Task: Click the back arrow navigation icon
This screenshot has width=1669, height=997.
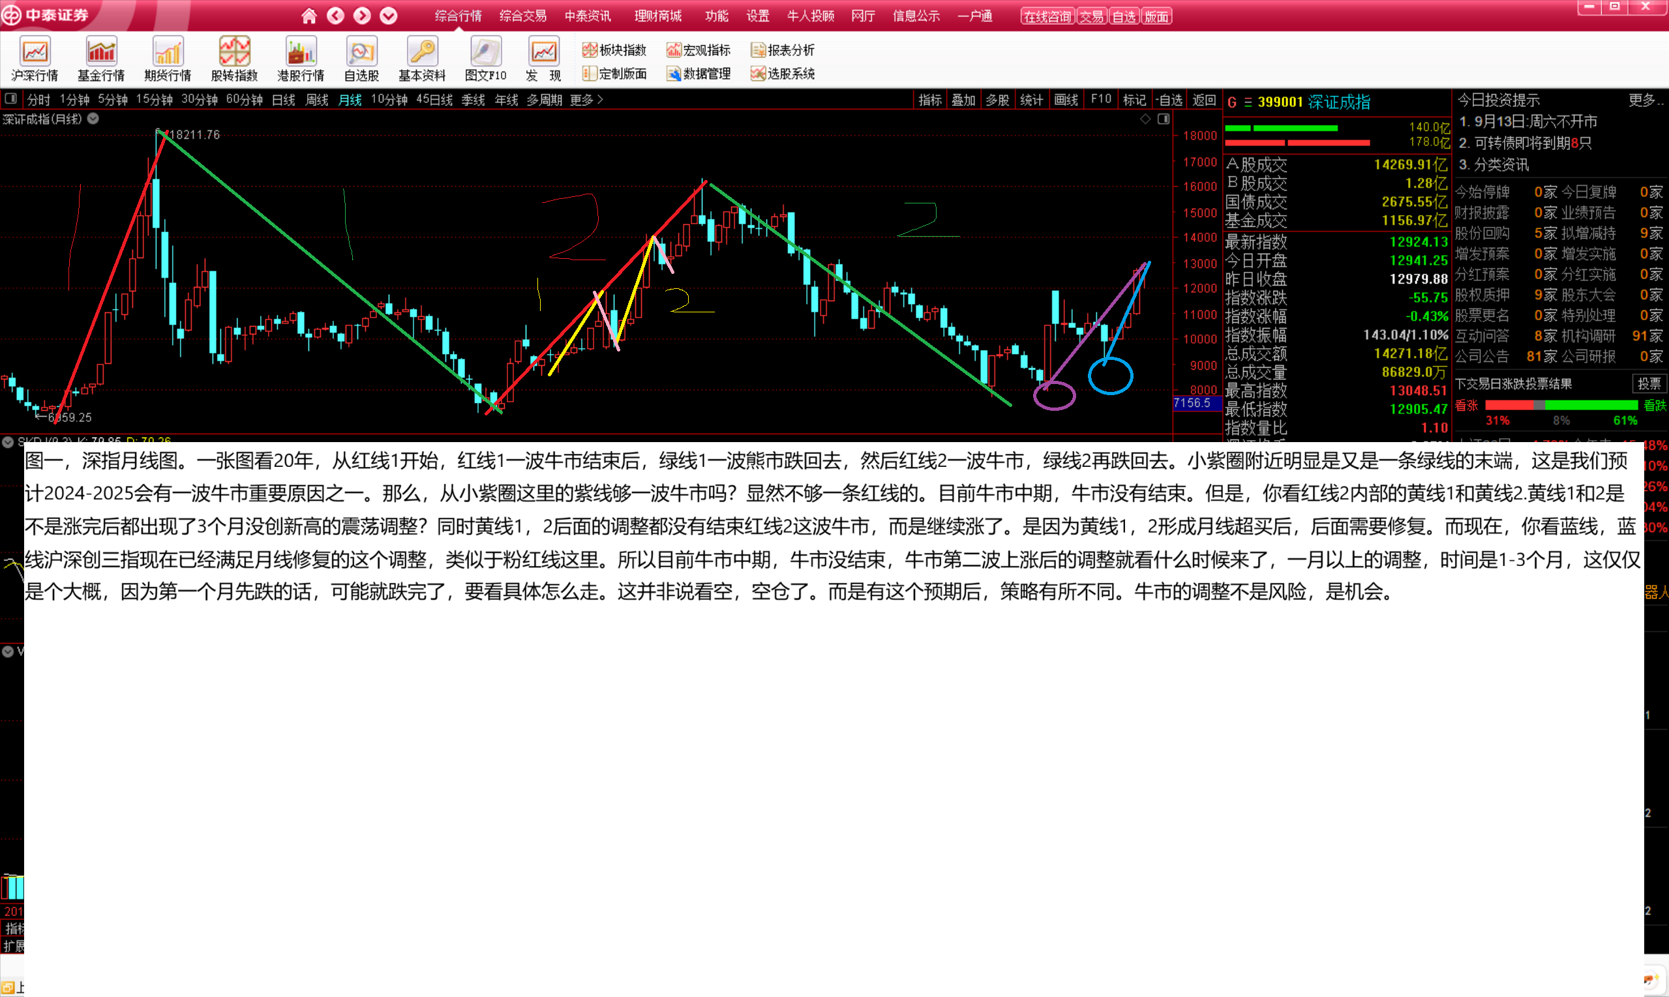Action: (335, 16)
